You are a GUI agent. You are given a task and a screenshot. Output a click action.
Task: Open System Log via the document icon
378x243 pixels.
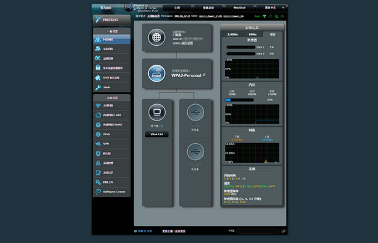[98, 173]
